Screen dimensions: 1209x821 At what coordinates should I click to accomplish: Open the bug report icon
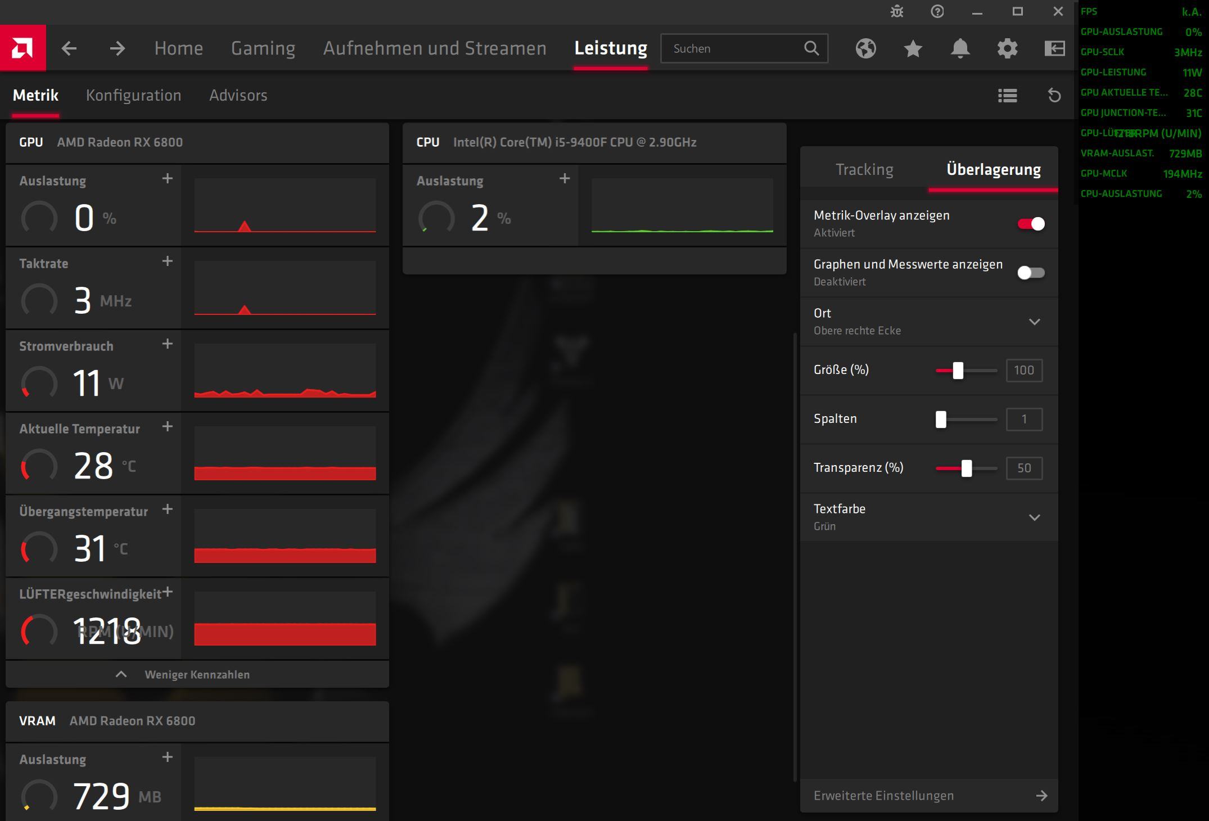point(897,11)
